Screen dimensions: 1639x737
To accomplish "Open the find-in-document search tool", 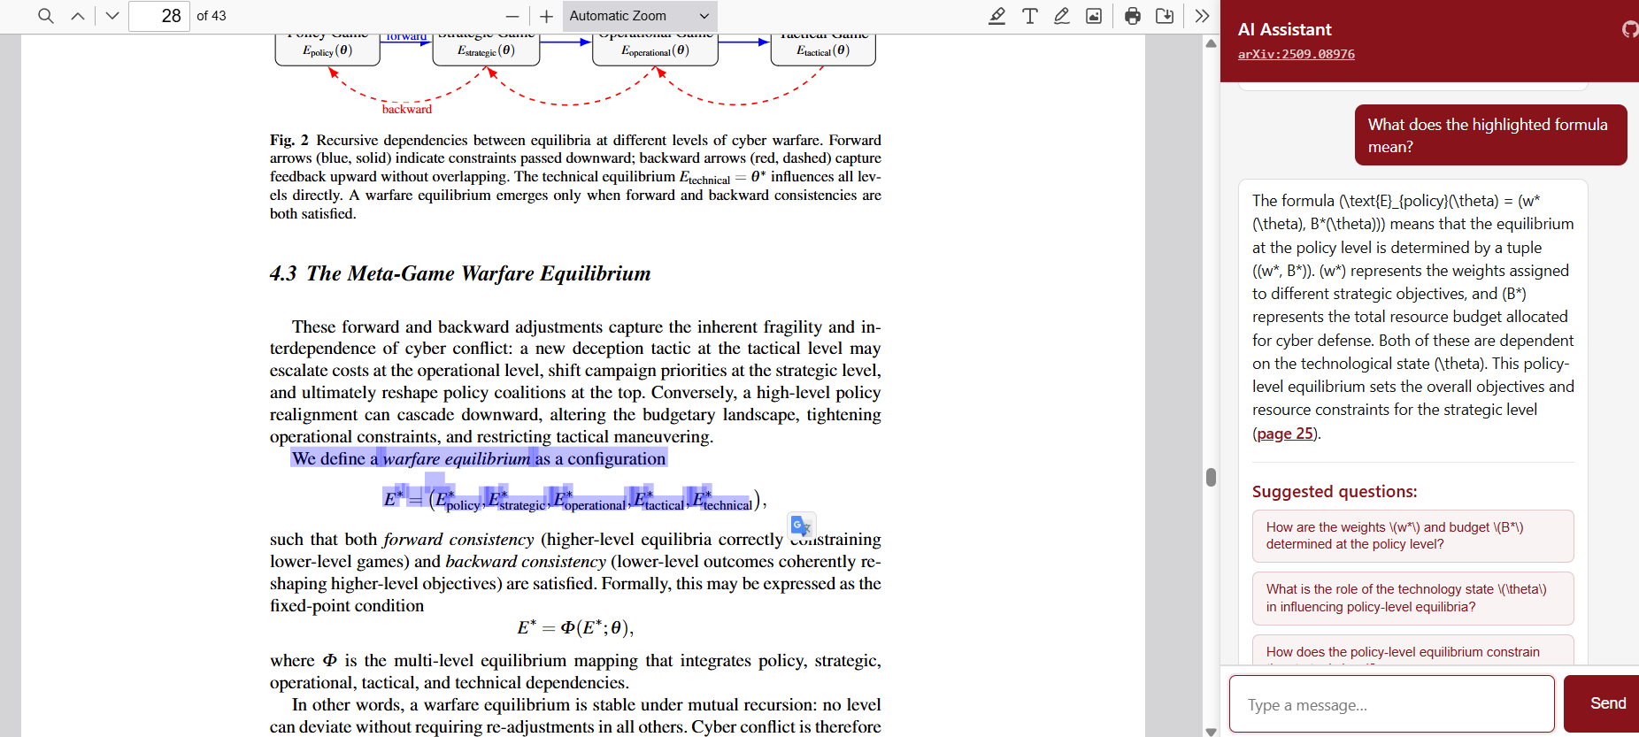I will coord(46,16).
